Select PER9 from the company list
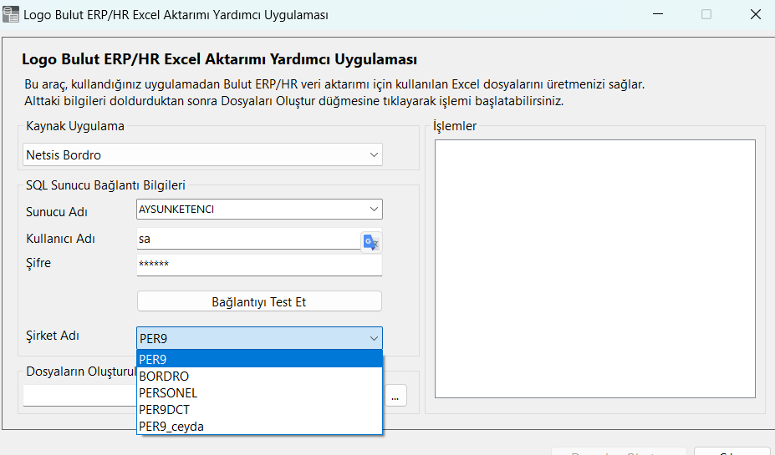This screenshot has width=775, height=455. [259, 359]
